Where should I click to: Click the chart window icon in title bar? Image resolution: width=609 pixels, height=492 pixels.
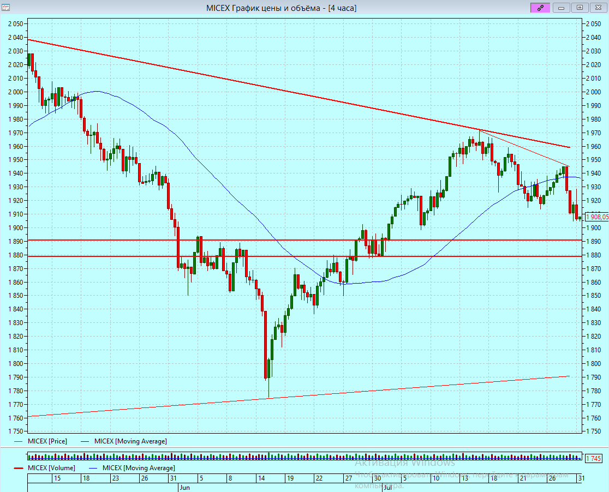pyautogui.click(x=6, y=8)
